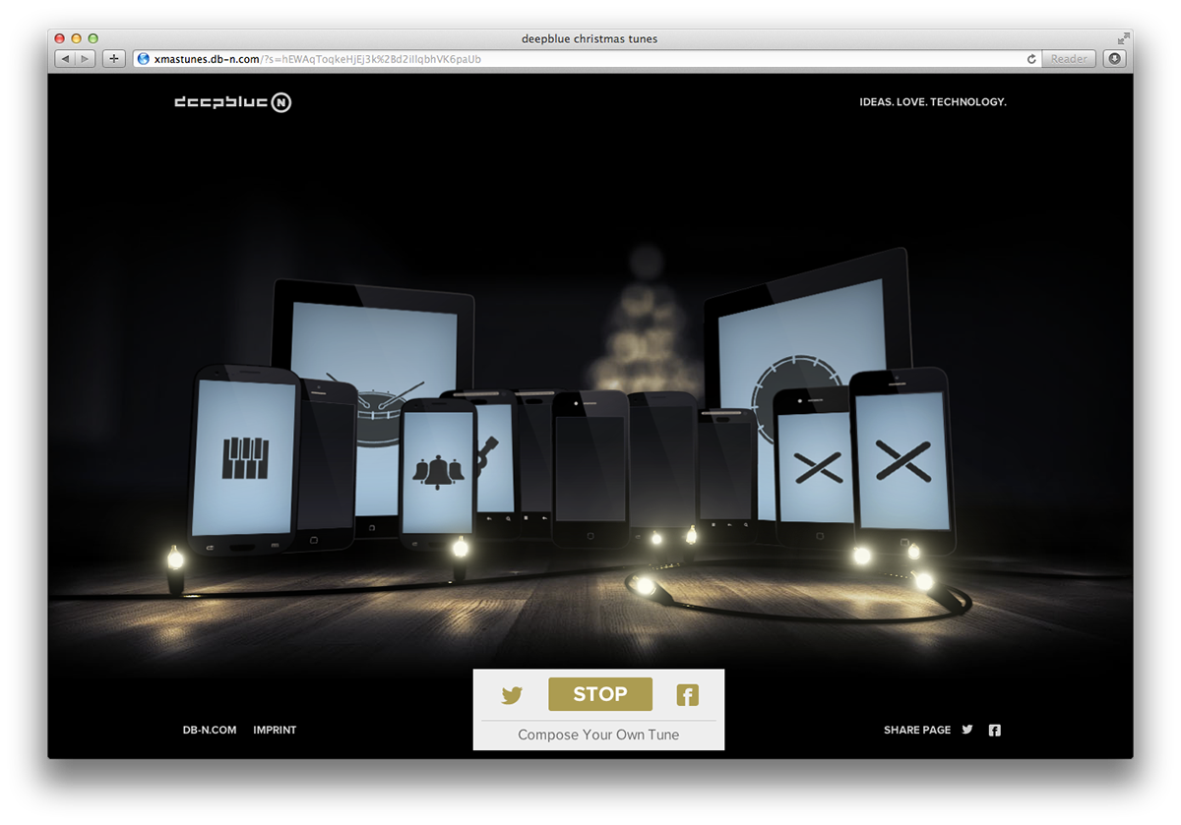Go forward with Safari's forward arrow

(x=86, y=59)
